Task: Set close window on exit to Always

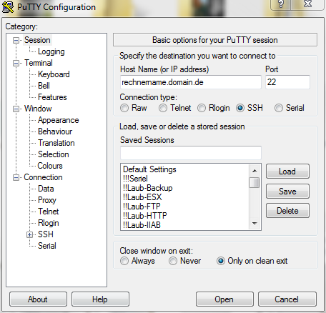Action: 124,261
